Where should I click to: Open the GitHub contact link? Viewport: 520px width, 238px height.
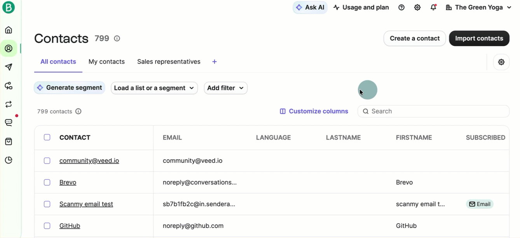[x=70, y=226]
